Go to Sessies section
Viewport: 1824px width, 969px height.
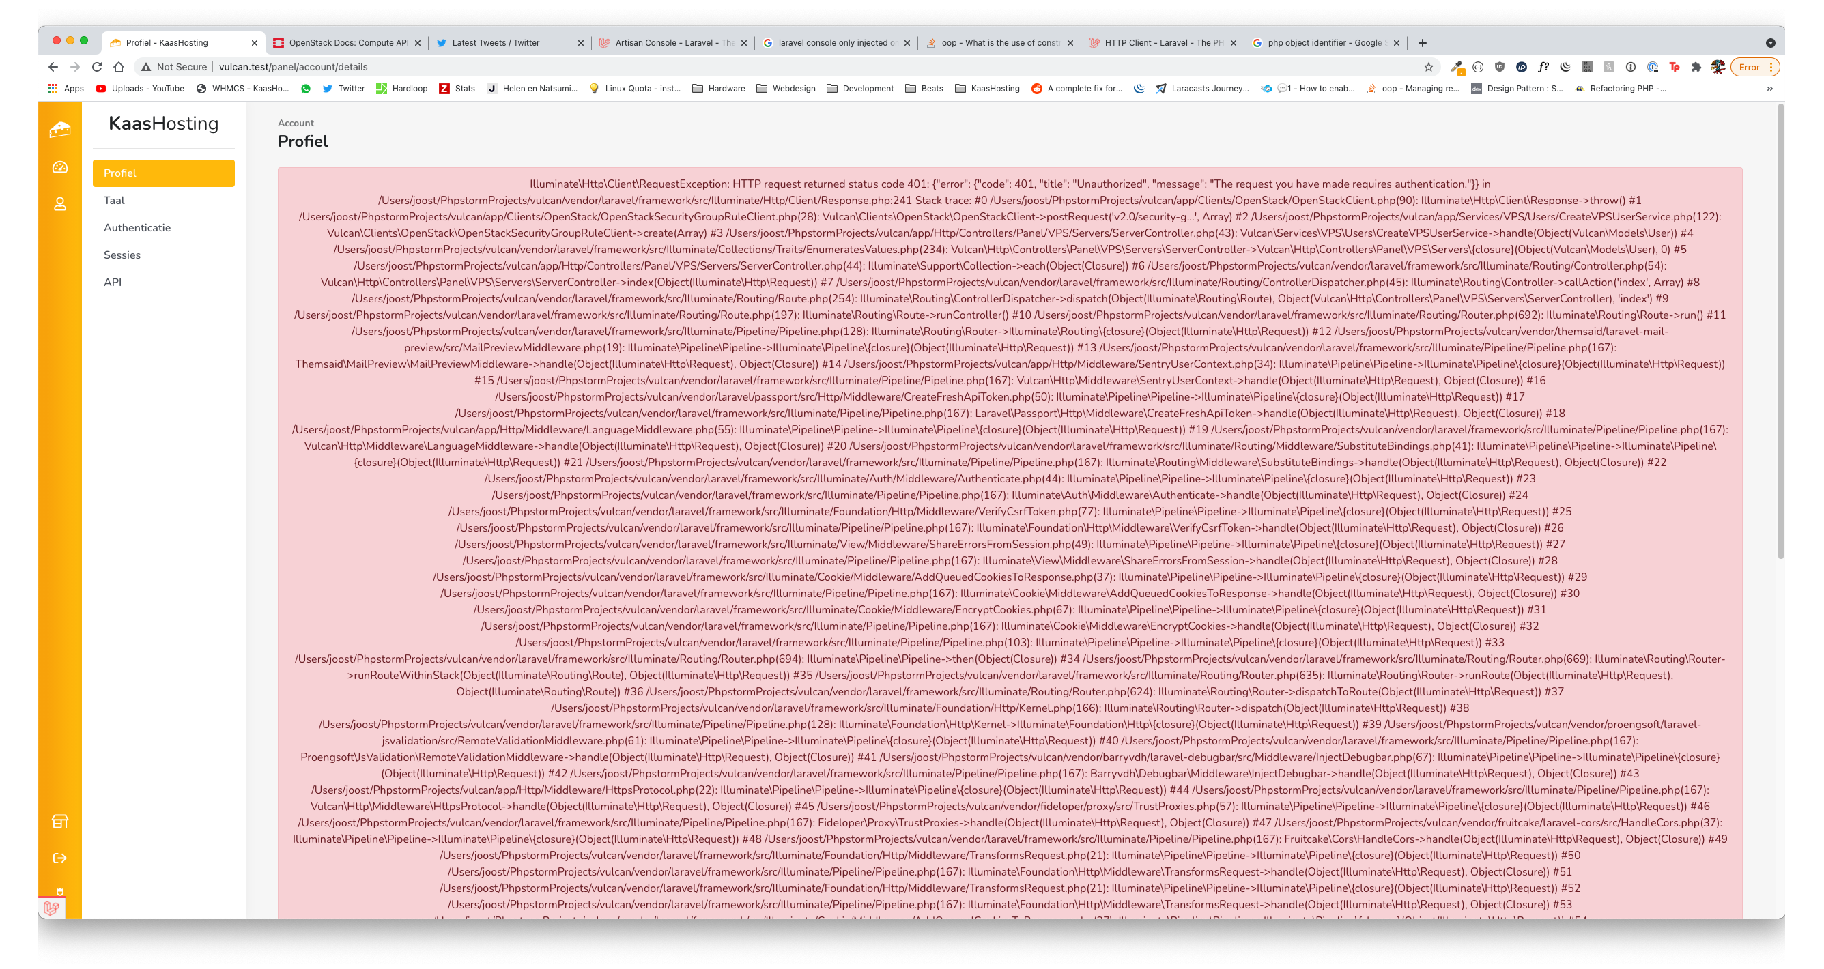coord(122,255)
